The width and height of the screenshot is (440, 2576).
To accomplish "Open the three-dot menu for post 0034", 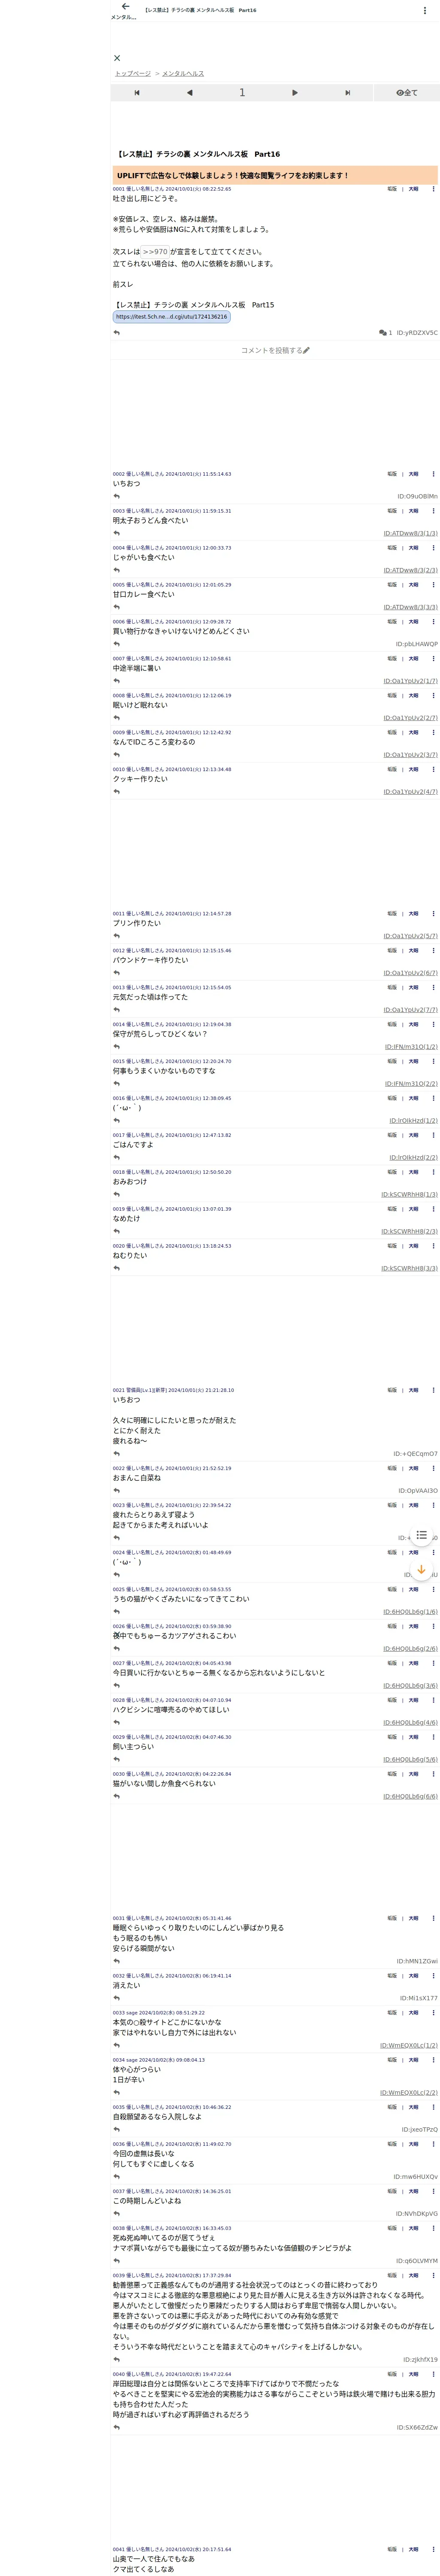I will coord(433,2061).
